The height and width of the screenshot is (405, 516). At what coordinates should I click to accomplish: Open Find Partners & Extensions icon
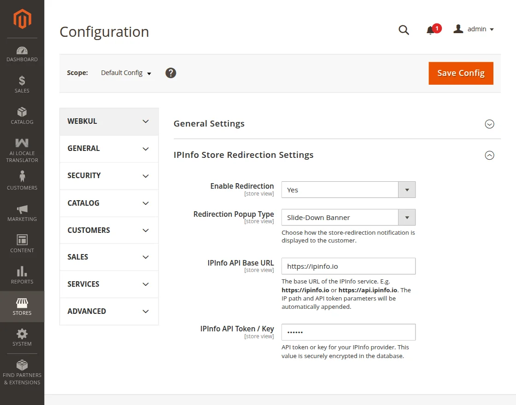coord(22,365)
